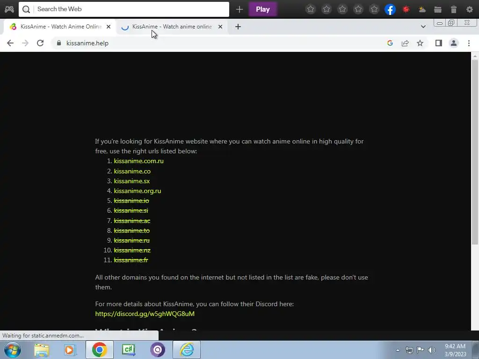Close the second loading KissAnime tab
Viewport: 479px width, 359px height.
tap(220, 27)
